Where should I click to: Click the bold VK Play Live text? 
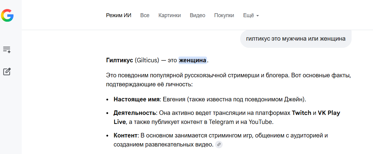329,113
